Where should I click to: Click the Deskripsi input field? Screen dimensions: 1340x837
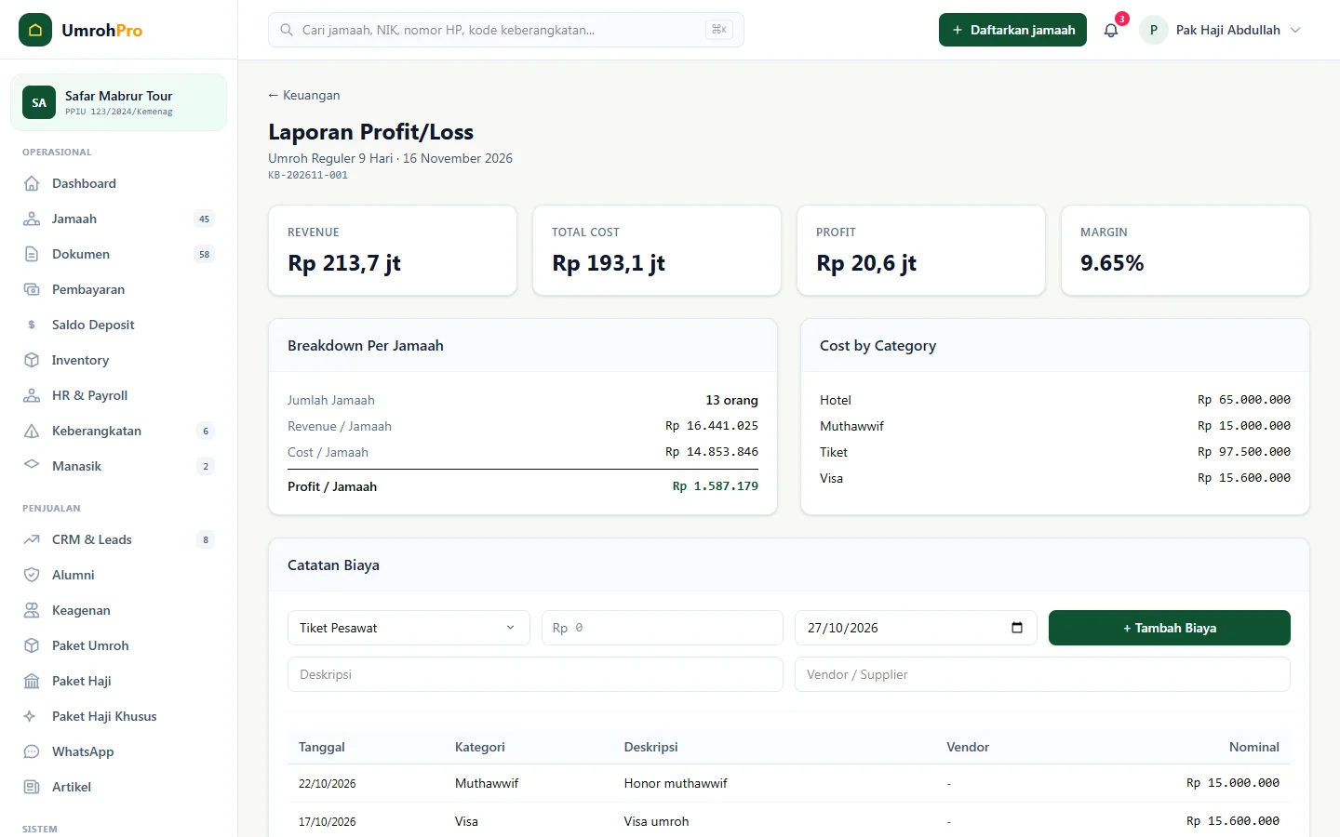pyautogui.click(x=535, y=674)
